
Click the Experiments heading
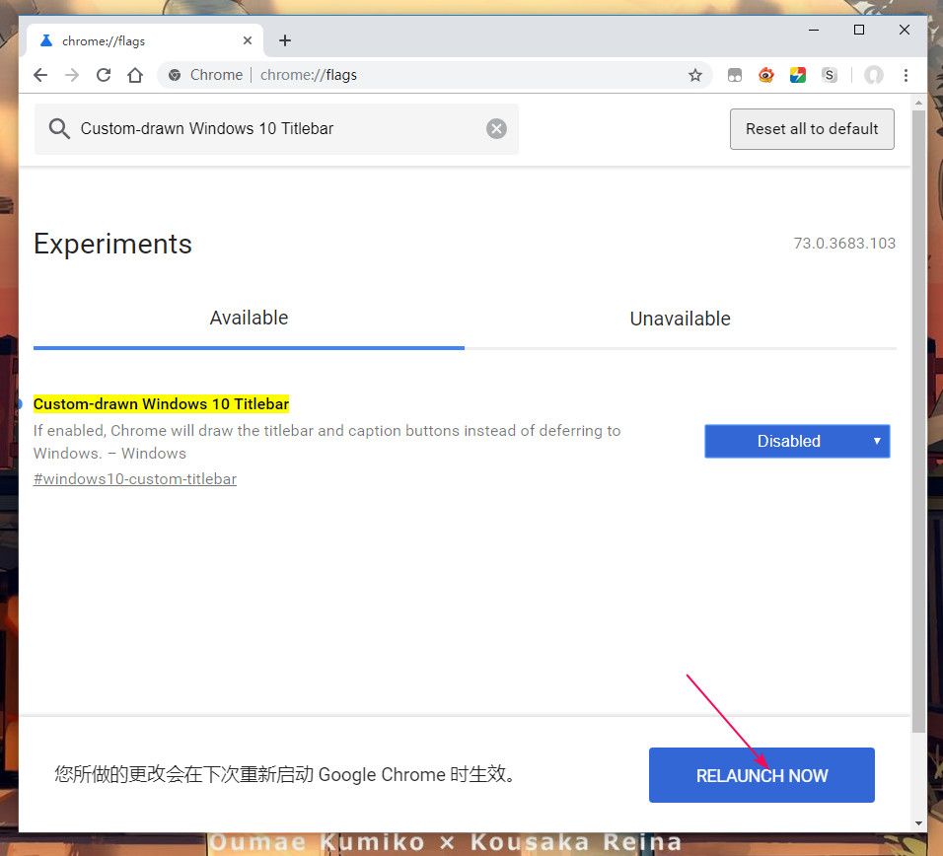(x=112, y=244)
